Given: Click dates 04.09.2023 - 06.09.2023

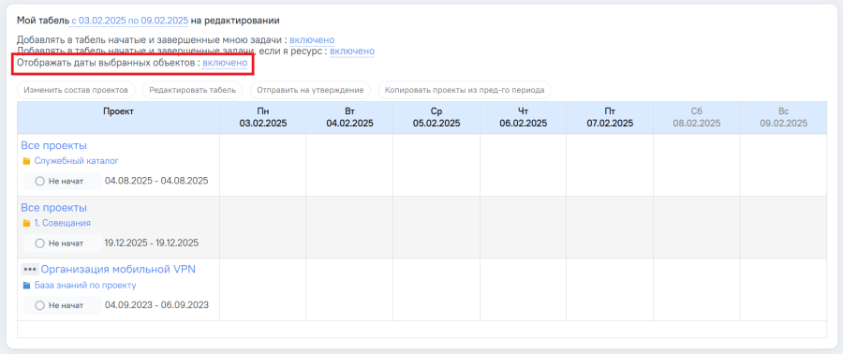Looking at the screenshot, I should [x=156, y=305].
